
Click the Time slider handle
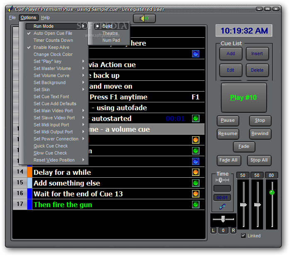[220, 180]
